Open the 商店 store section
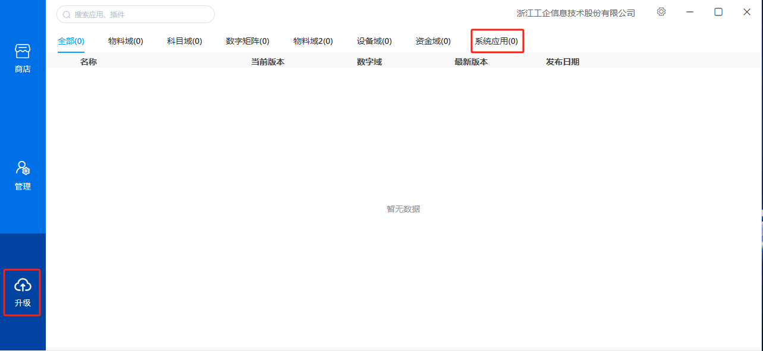 [23, 58]
